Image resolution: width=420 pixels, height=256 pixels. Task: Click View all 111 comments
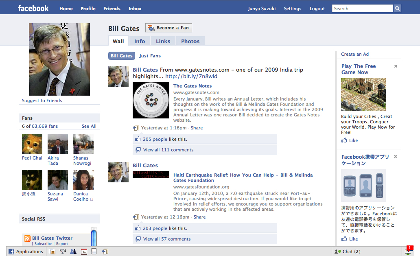tap(168, 150)
